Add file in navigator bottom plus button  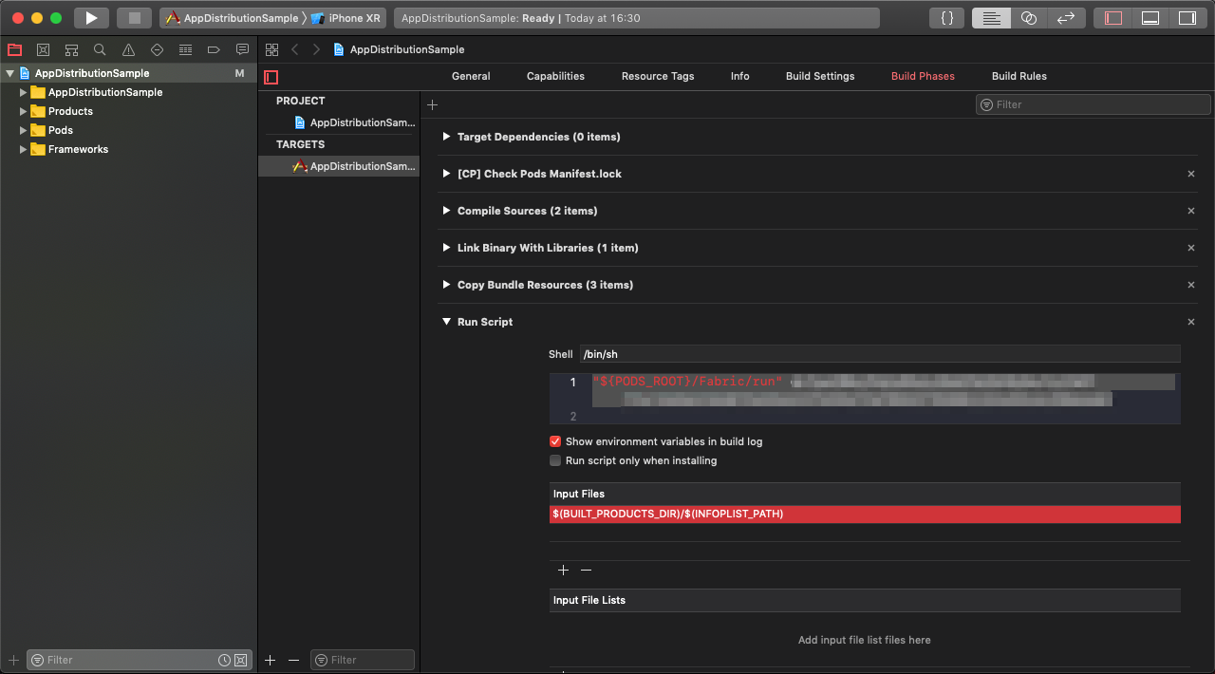(13, 660)
